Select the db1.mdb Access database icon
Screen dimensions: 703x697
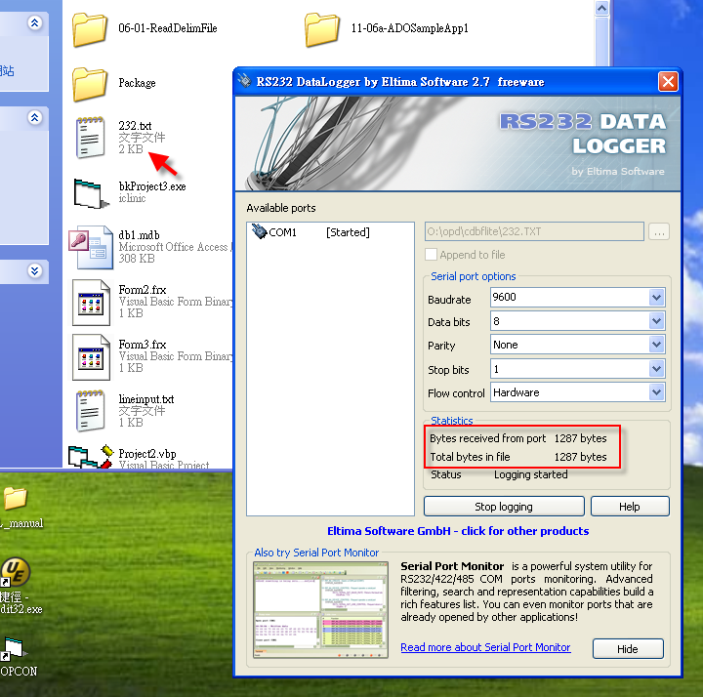[91, 247]
